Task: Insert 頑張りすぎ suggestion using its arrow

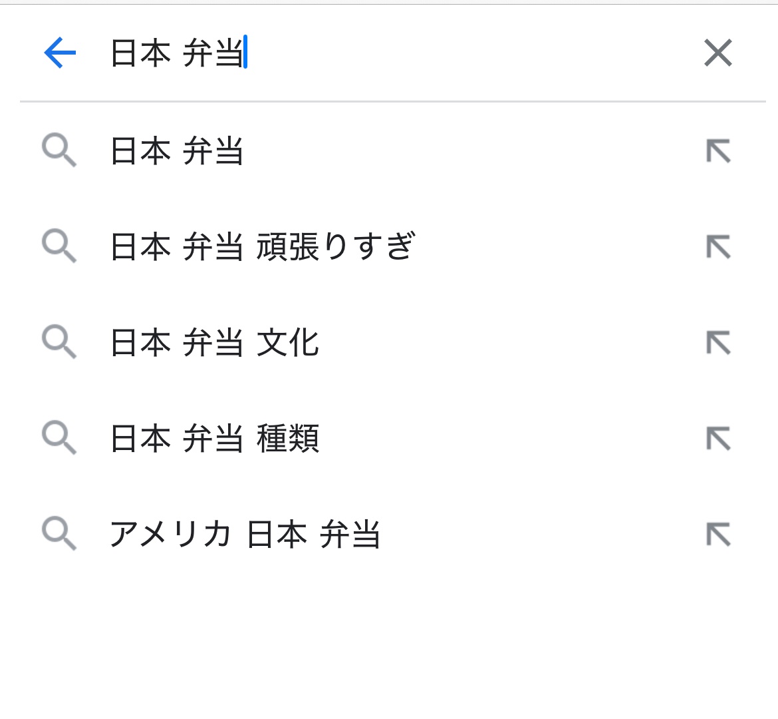Action: [x=718, y=247]
